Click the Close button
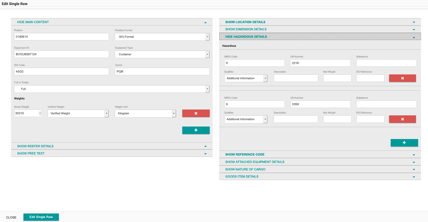Image resolution: width=428 pixels, height=222 pixels. tap(11, 217)
